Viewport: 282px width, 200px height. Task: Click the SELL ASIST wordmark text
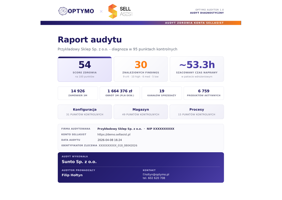[x=126, y=11]
